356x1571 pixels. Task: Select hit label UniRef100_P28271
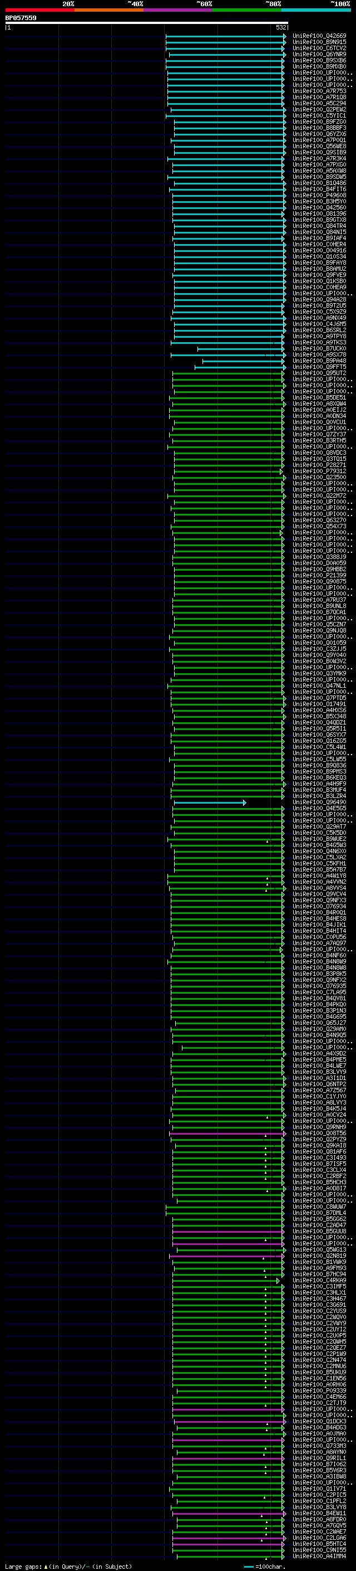pyautogui.click(x=319, y=465)
